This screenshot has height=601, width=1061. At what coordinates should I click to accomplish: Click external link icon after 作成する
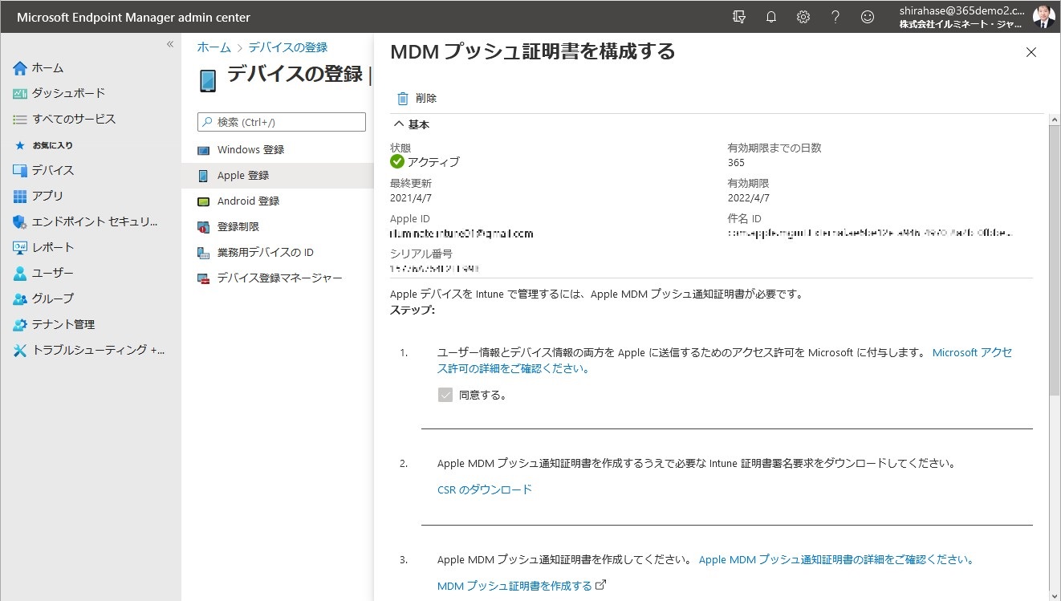click(601, 585)
